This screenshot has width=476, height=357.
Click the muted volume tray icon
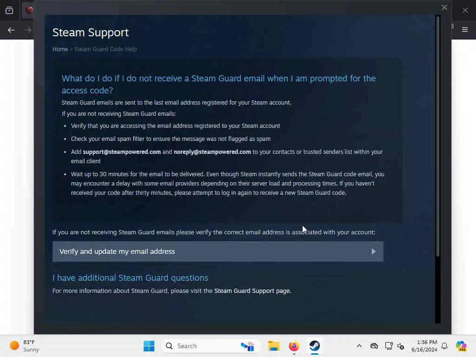click(401, 346)
